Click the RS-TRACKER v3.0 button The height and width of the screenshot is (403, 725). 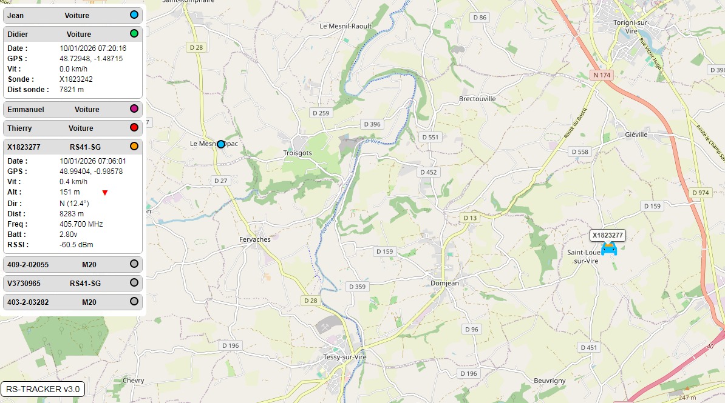pyautogui.click(x=43, y=389)
